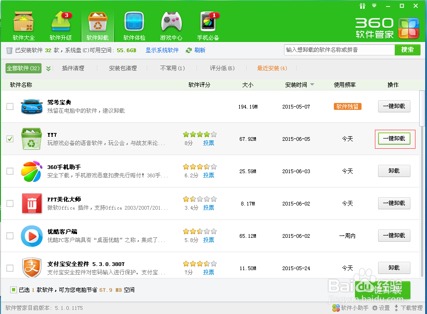
Task: Click the 360软件管家 logo
Action: tap(387, 28)
